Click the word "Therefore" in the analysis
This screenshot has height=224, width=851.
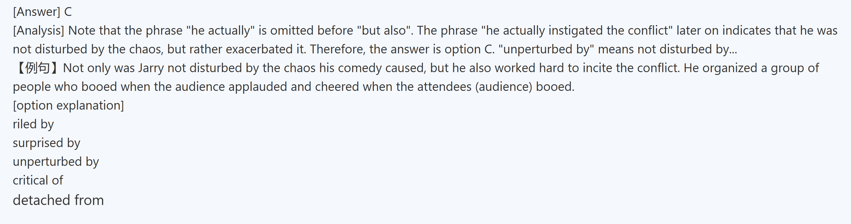(337, 49)
